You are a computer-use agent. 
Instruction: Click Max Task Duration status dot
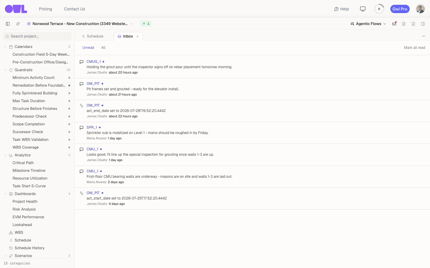click(69, 101)
